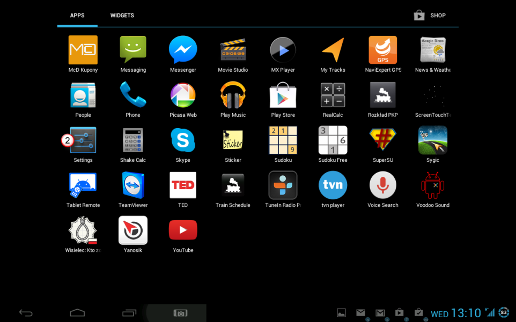Viewport: 516px width, 322px height.
Task: Show recent apps
Action: click(x=129, y=313)
